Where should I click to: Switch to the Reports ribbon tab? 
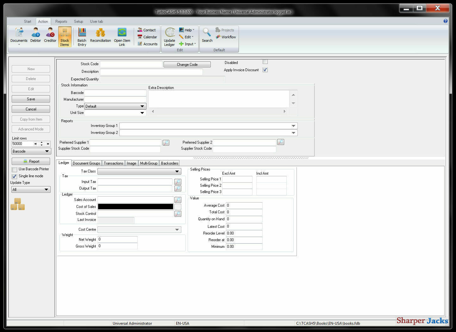coord(61,22)
